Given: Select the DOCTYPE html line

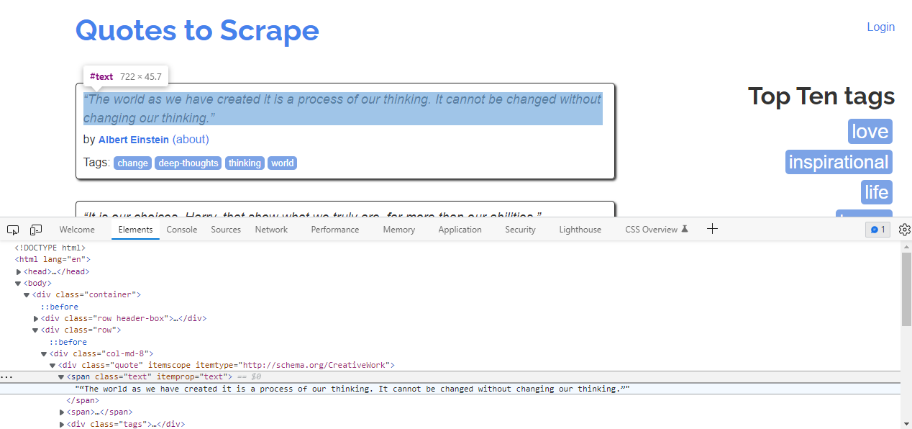Looking at the screenshot, I should point(50,248).
